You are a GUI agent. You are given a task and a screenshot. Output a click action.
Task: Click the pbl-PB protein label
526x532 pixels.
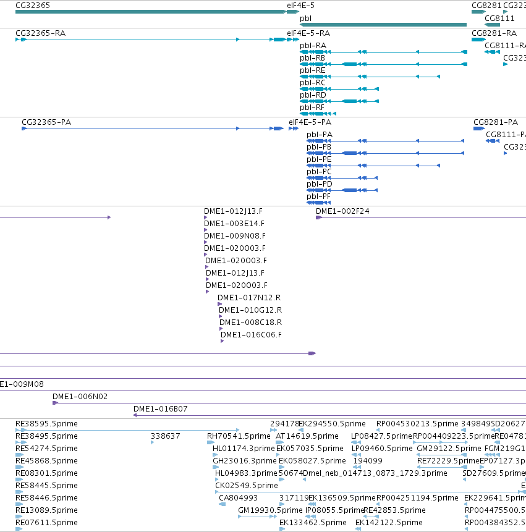(319, 147)
